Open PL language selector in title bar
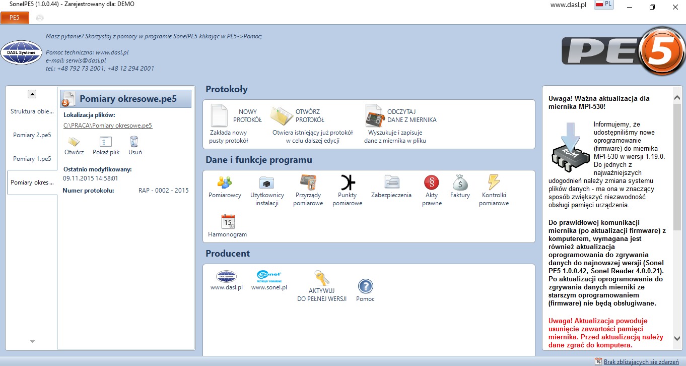This screenshot has width=686, height=366. tap(603, 5)
